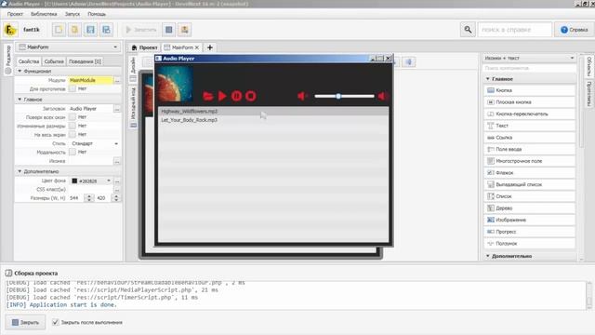Pick the Ползунок component
The width and height of the screenshot is (595, 335).
(529, 244)
